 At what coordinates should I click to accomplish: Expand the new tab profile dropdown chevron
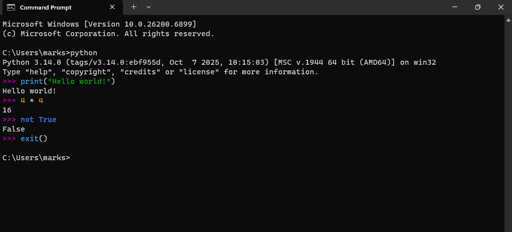coord(149,7)
